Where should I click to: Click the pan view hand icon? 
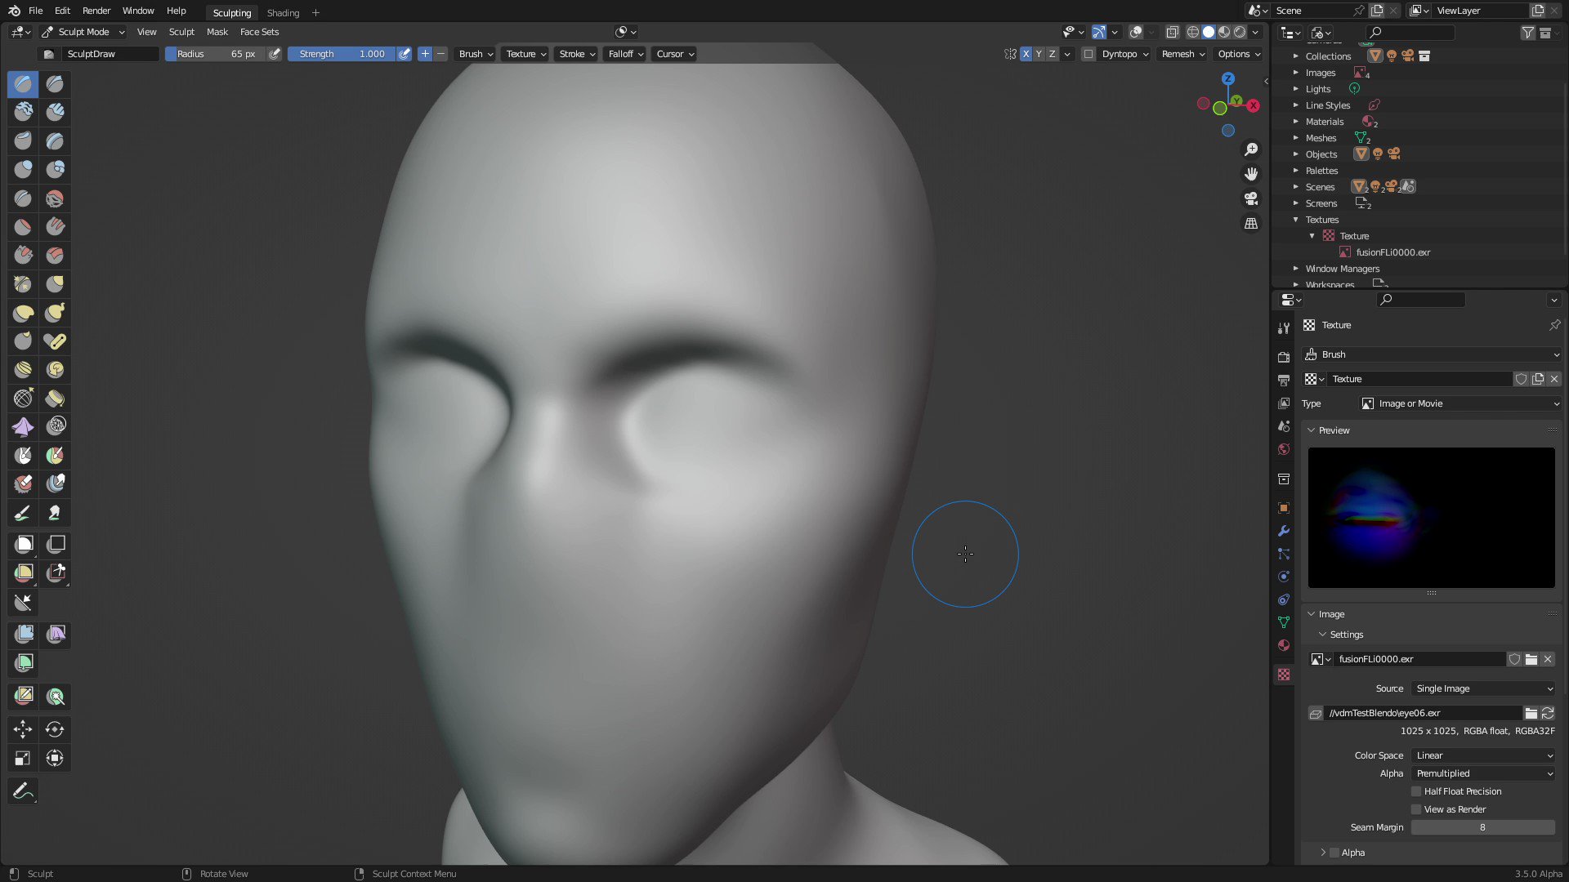pyautogui.click(x=1251, y=174)
